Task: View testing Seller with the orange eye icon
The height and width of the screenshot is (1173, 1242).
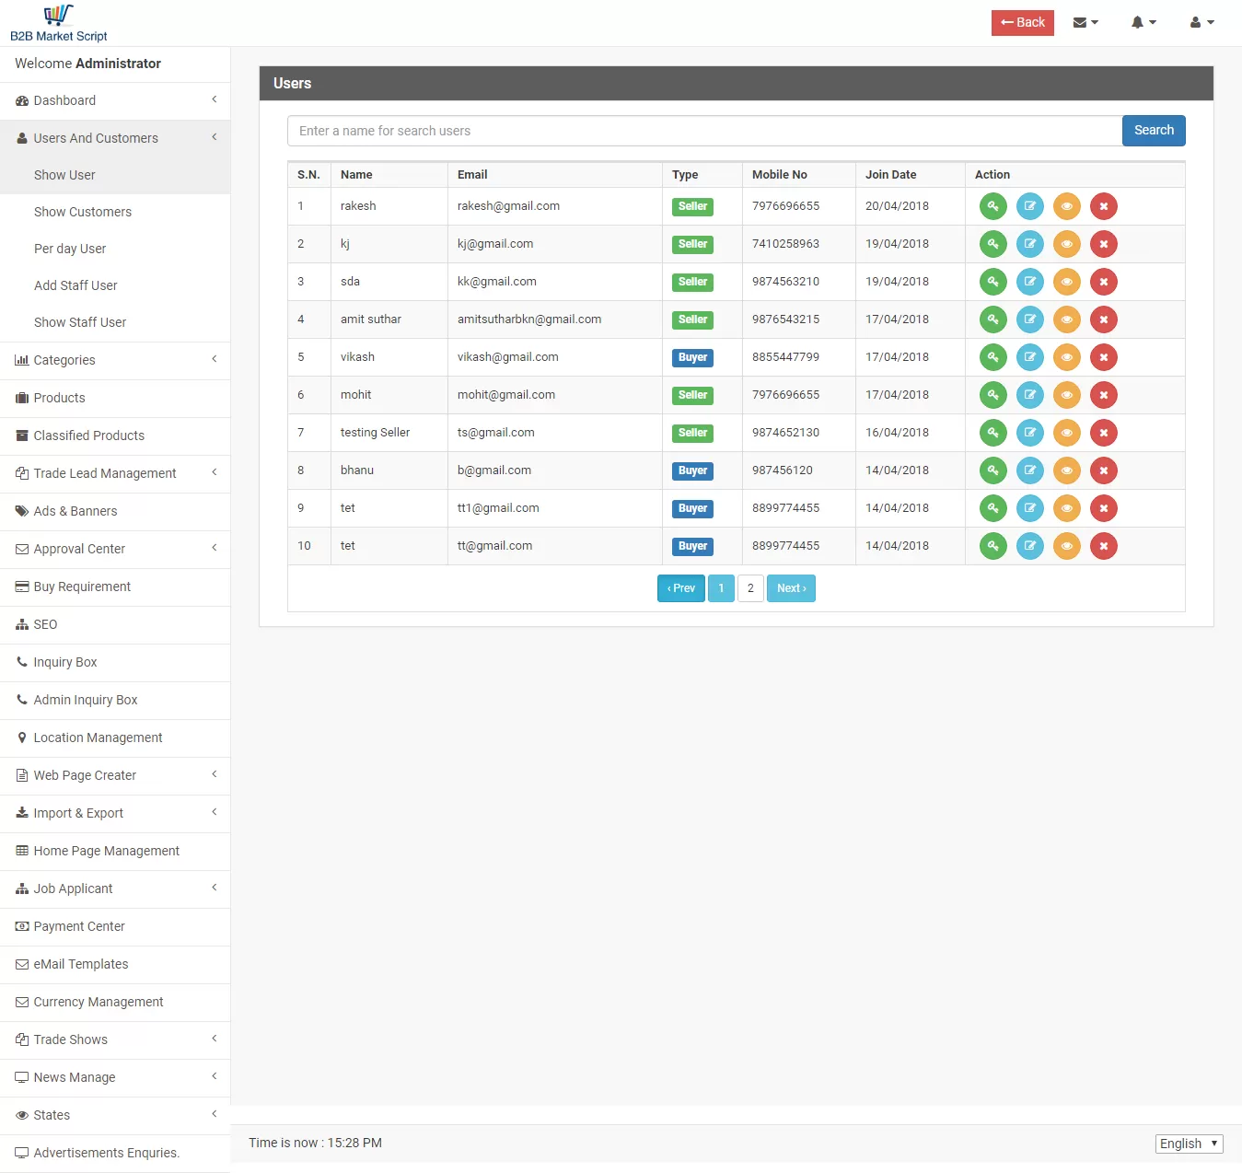Action: [1067, 433]
